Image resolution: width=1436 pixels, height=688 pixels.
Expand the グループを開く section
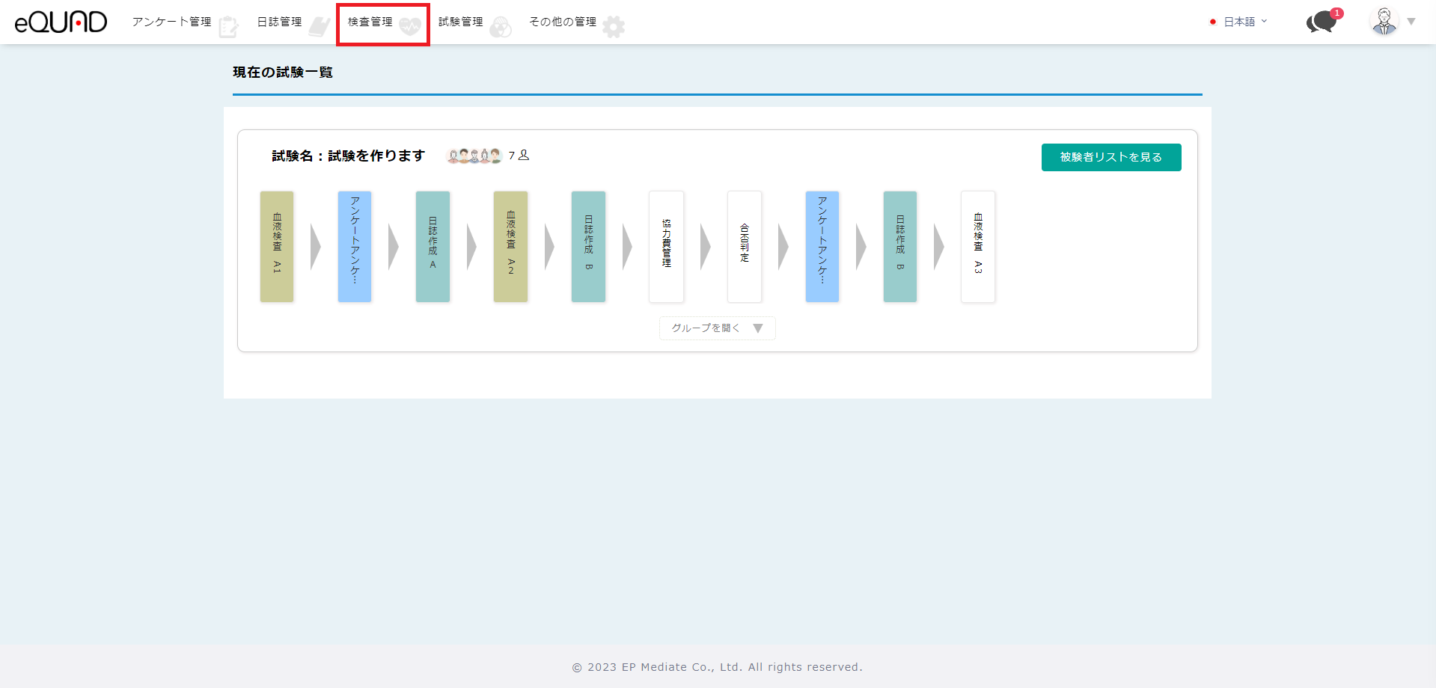click(717, 328)
